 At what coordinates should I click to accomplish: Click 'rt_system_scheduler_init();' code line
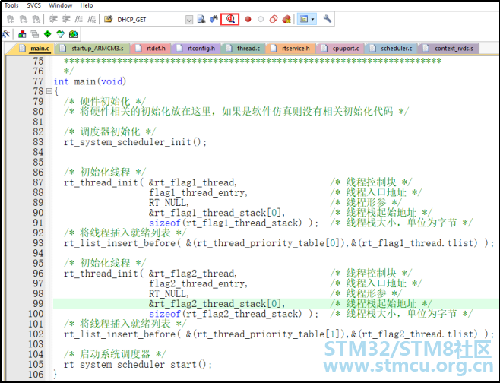135,142
